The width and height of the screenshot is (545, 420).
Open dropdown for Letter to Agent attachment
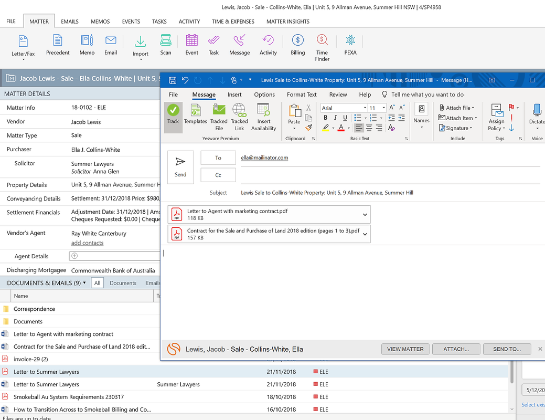(x=365, y=214)
